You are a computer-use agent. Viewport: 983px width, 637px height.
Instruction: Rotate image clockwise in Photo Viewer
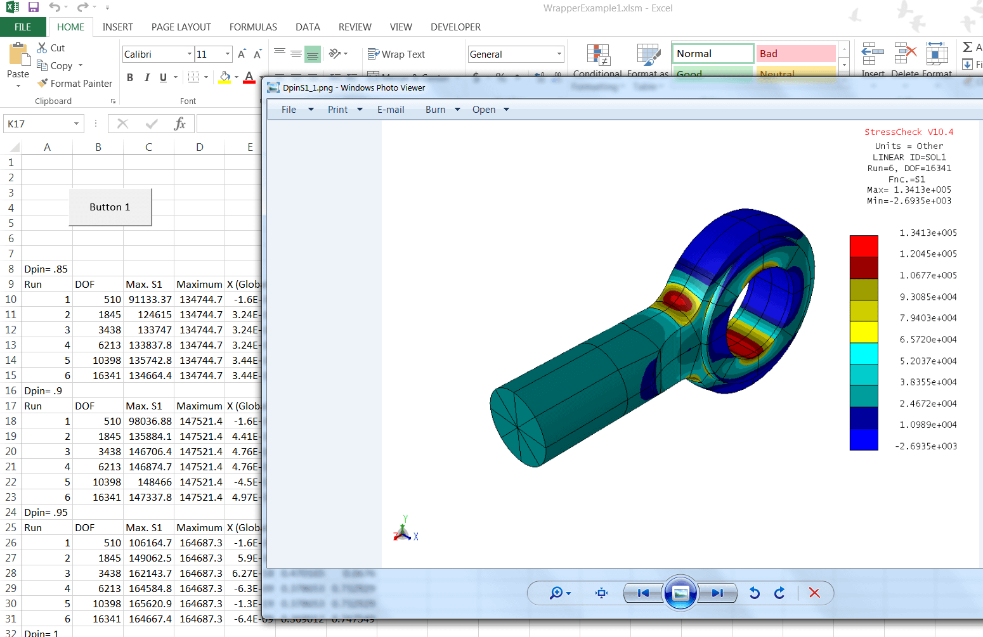point(779,593)
